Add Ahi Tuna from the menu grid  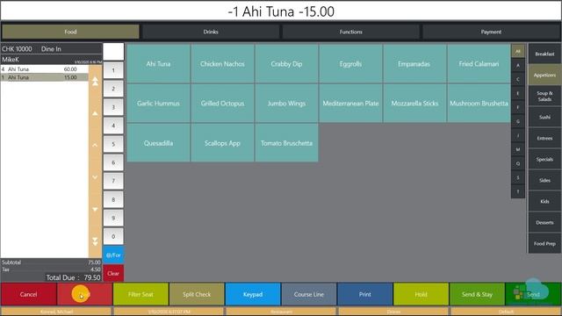(x=158, y=64)
